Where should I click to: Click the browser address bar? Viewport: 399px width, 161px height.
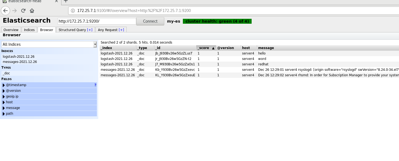[x=234, y=11]
